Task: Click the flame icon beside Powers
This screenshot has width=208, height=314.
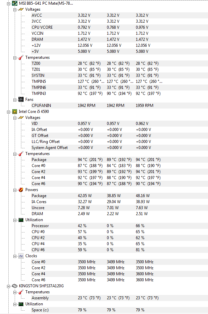Action: (21, 190)
